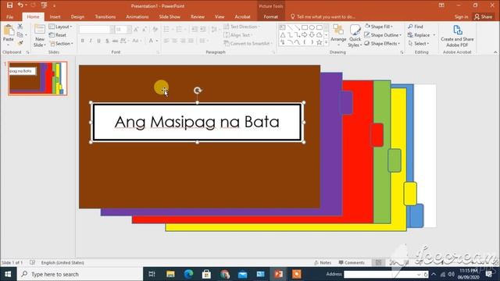Click the purple folder tab on slide
500x281 pixels.
pyautogui.click(x=345, y=102)
